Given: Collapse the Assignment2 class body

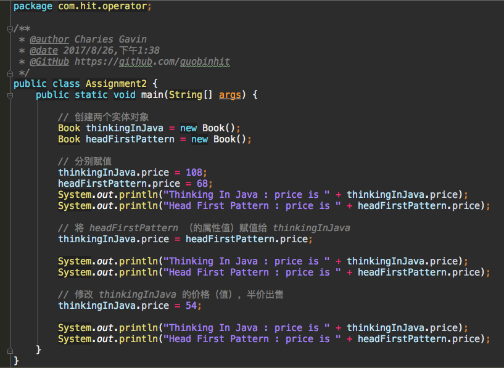Looking at the screenshot, I should coord(9,83).
